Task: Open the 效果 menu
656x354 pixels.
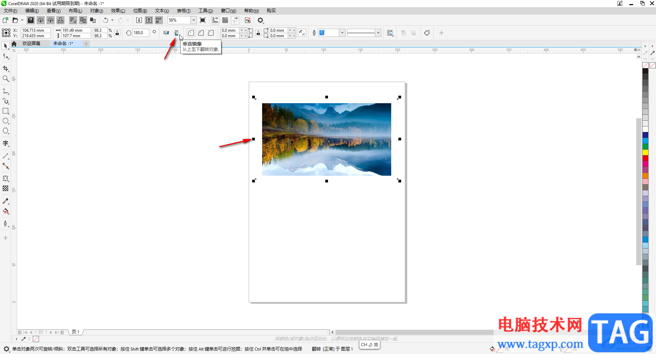Action: pos(118,11)
